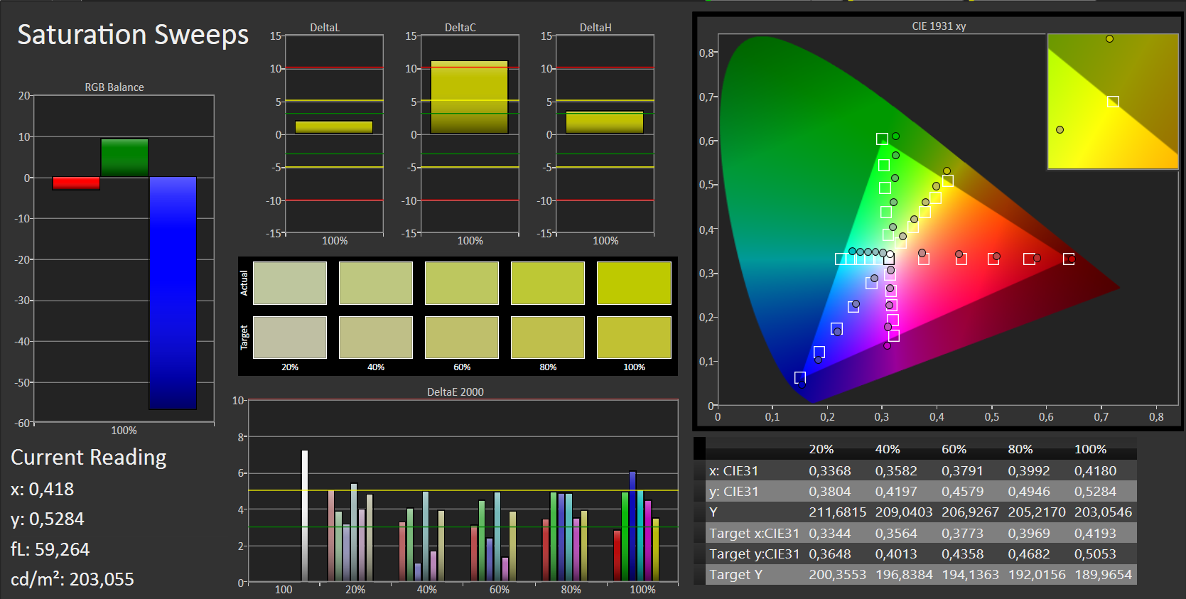Click the 40% column header in table
1186x599 pixels.
coord(888,449)
